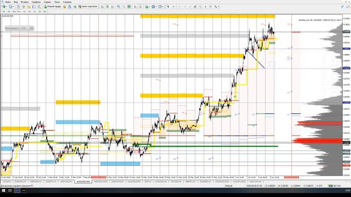Select the equidistant channel tool
This screenshot has height=197, width=351.
click(195, 7)
